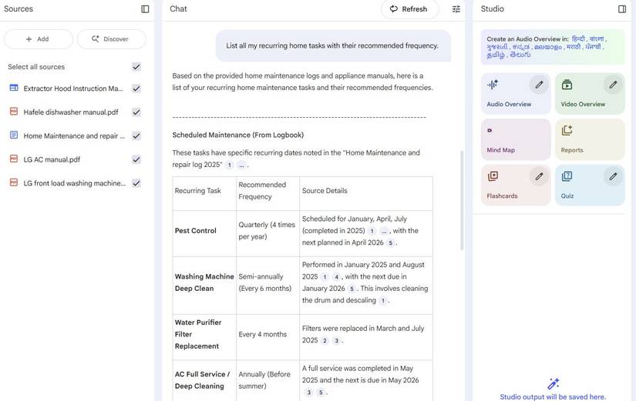Click the Flashcards customize pencil icon
This screenshot has width=636, height=401.
539,176
